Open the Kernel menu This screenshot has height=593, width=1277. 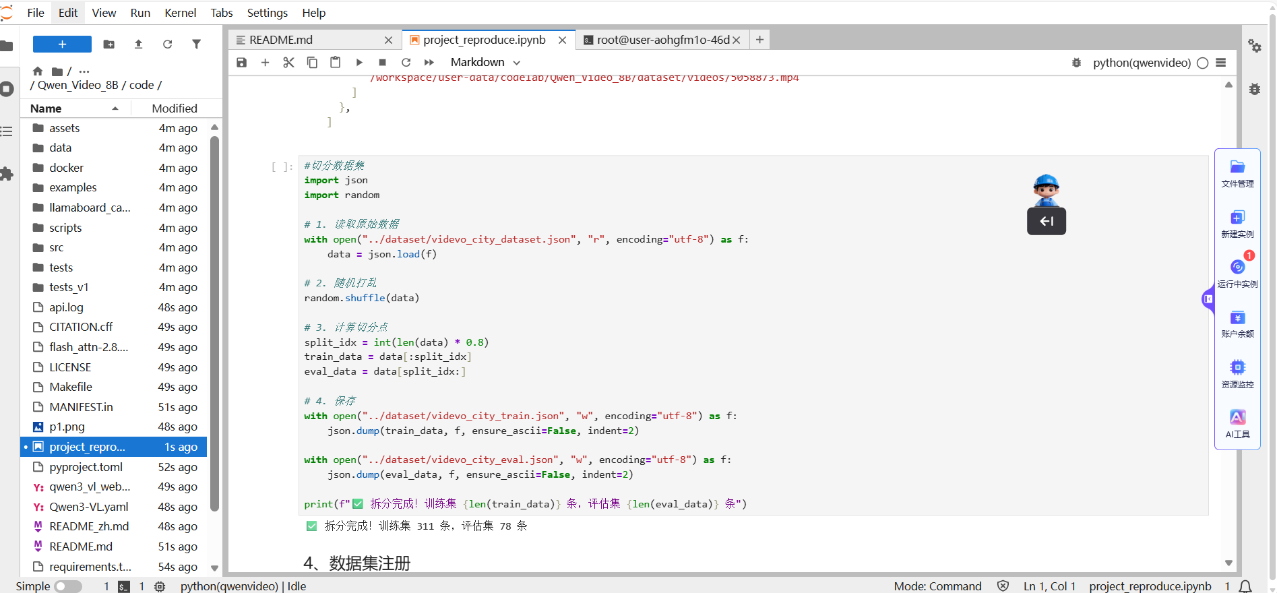(180, 13)
